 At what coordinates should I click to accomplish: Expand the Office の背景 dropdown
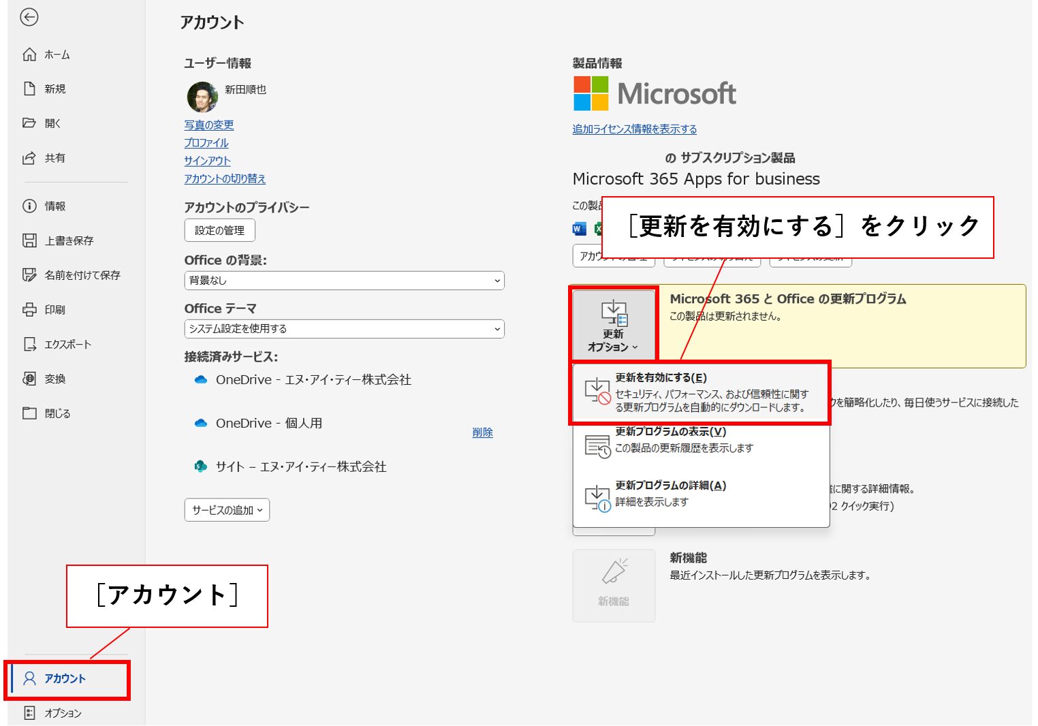click(x=344, y=281)
